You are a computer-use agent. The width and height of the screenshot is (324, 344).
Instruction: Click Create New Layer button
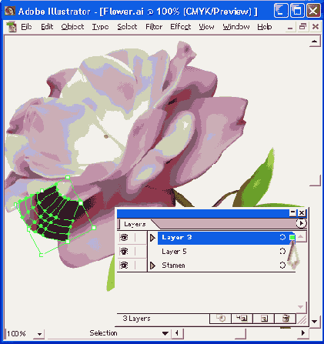click(x=264, y=319)
